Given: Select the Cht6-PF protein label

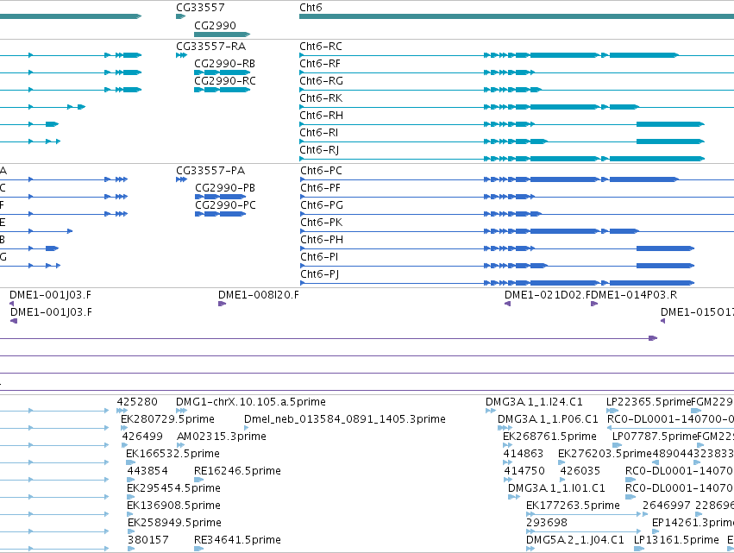Looking at the screenshot, I should tap(320, 188).
